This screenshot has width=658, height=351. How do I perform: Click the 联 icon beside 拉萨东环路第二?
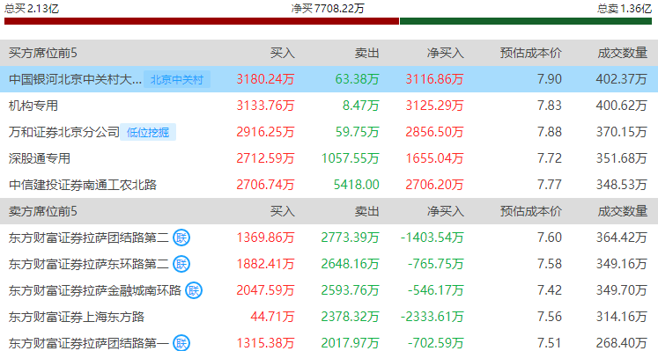181,264
